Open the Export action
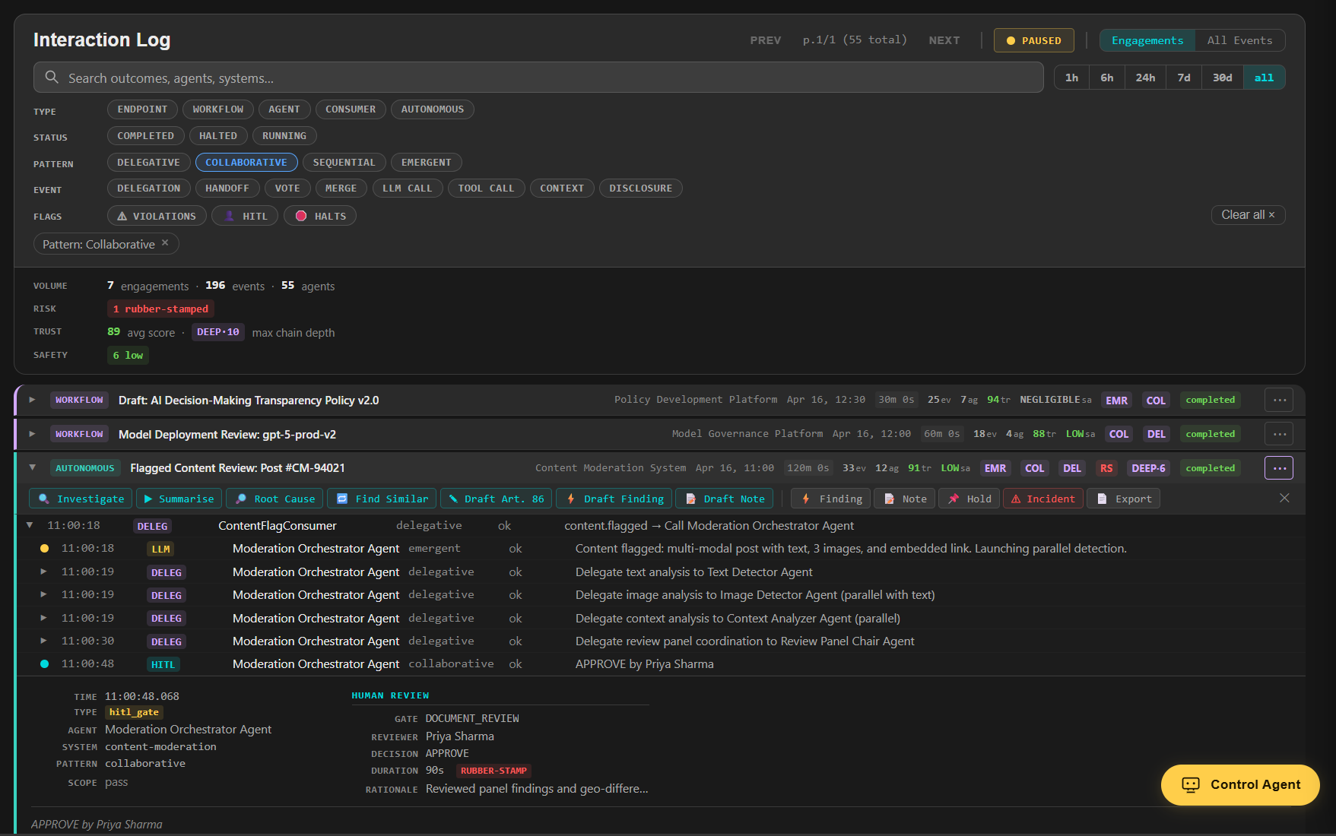Viewport: 1336px width, 836px height. click(x=1123, y=499)
